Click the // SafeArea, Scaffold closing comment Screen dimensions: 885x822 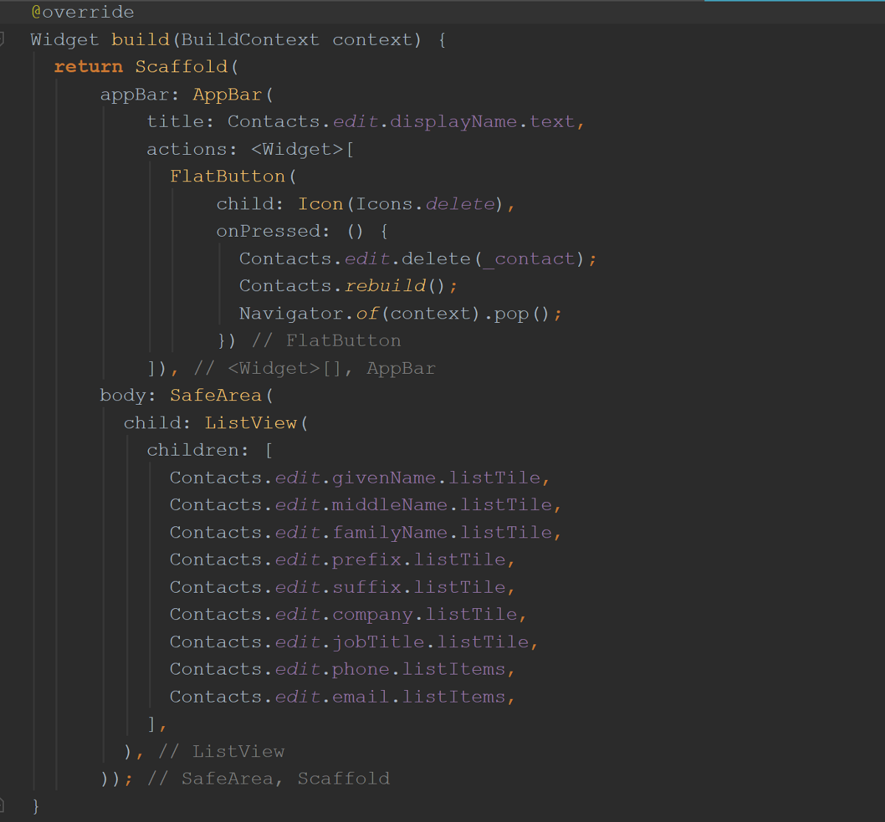[x=268, y=779]
